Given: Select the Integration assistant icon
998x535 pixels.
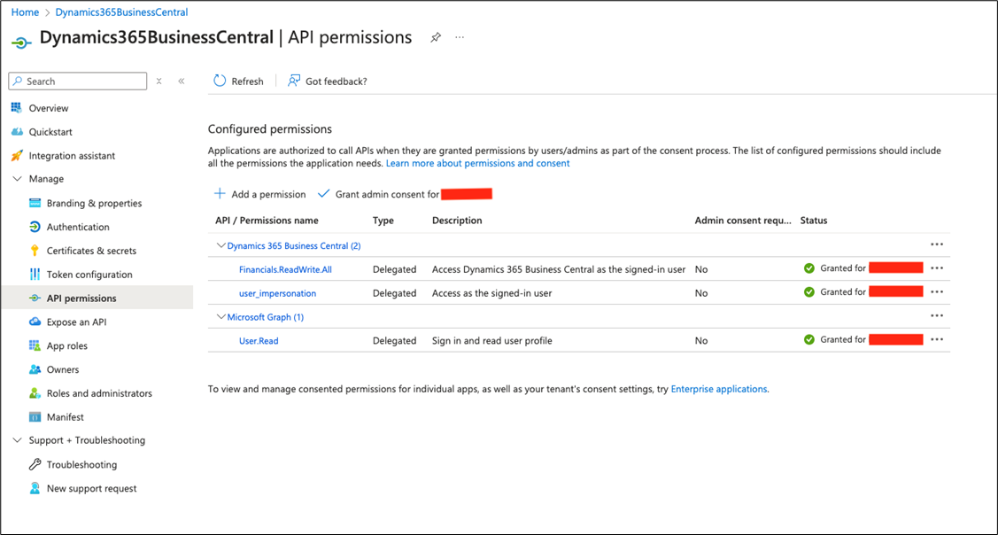Looking at the screenshot, I should (x=18, y=155).
